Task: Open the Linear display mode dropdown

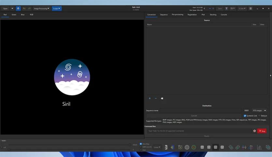Action: pos(157,147)
